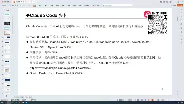Open Chrome from the taskbar

click(x=23, y=103)
